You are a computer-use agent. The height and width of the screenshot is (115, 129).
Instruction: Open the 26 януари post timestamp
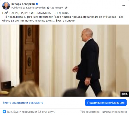pyautogui.click(x=57, y=8)
